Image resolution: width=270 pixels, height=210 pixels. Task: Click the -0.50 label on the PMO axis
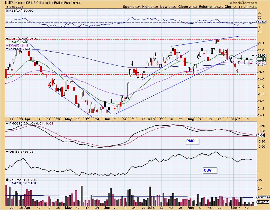pos(262,147)
